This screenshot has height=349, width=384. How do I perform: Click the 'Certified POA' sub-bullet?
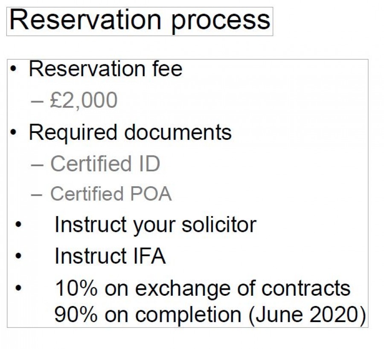pos(111,194)
